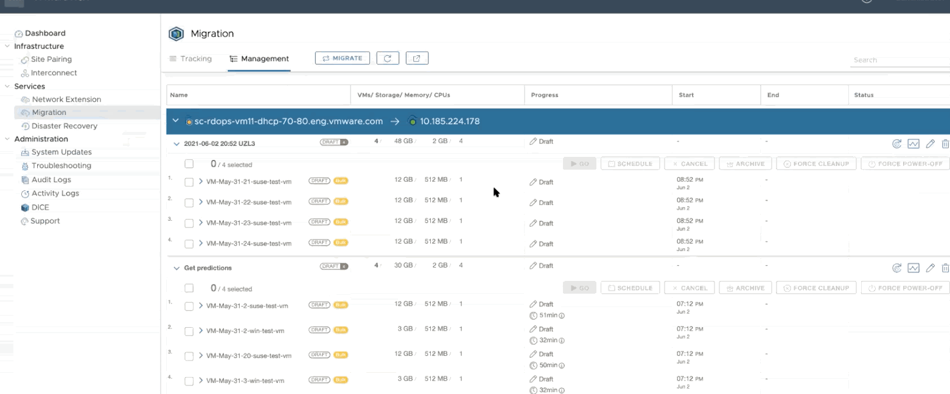Collapse the sc-rdops-vm11 site pairing row
The height and width of the screenshot is (394, 950).
coord(175,121)
